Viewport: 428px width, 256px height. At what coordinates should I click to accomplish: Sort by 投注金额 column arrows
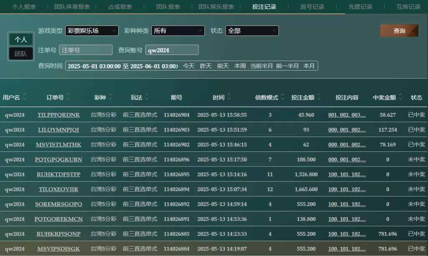pos(319,97)
